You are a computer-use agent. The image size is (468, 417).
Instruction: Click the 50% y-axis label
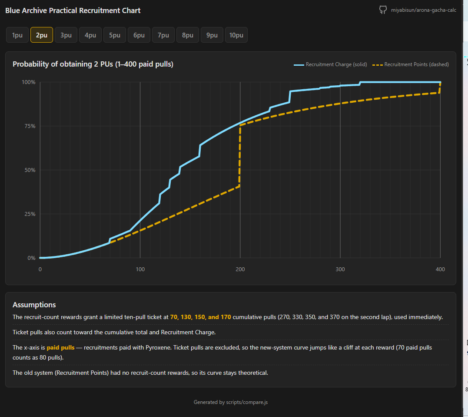(x=30, y=170)
